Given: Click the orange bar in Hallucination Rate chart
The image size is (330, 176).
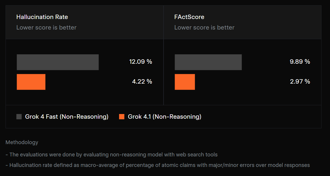Looking at the screenshot, I should [x=31, y=82].
